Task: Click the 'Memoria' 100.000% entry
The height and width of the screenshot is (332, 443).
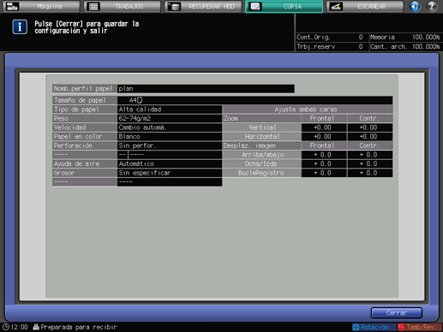Action: coord(405,37)
